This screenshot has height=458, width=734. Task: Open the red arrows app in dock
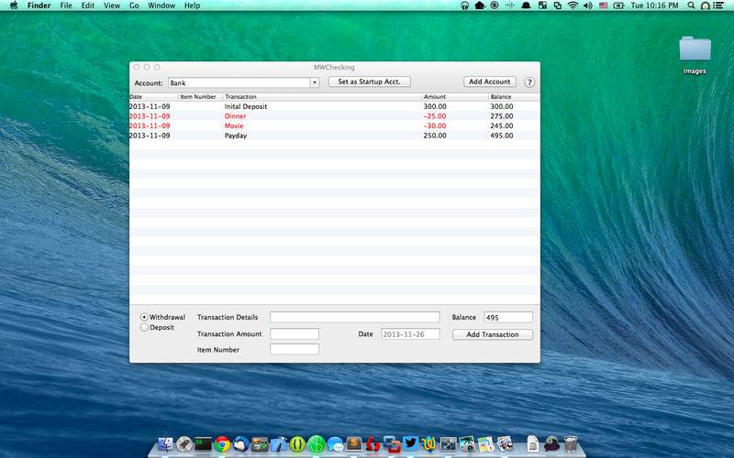[x=373, y=444]
